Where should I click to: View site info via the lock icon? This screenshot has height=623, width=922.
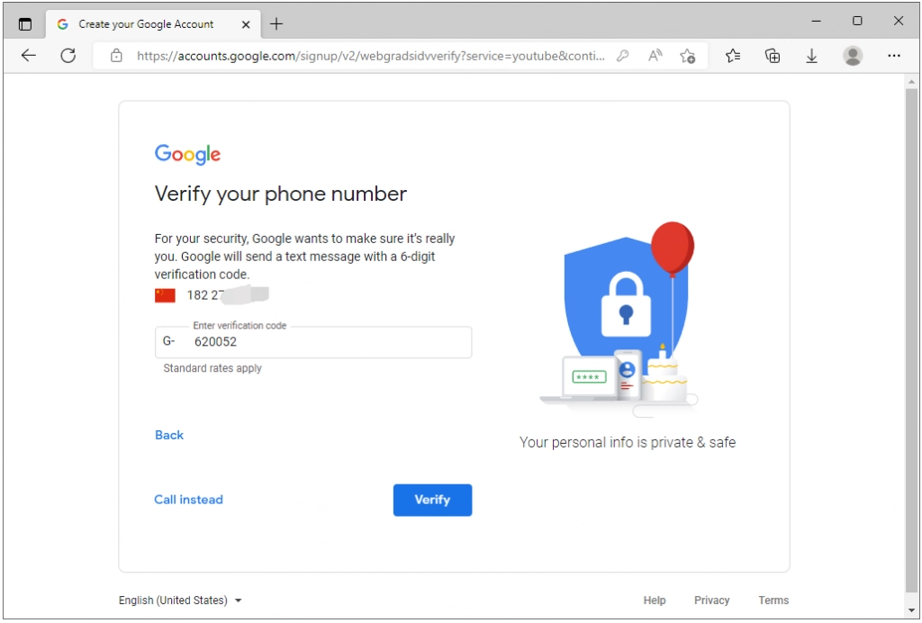[x=116, y=56]
